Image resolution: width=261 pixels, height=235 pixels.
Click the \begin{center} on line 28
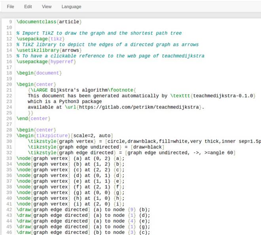[x=36, y=130]
